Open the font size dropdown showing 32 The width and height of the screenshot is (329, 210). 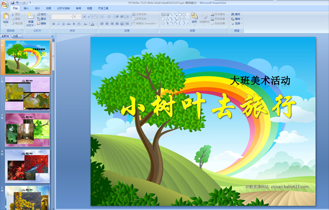coord(77,16)
